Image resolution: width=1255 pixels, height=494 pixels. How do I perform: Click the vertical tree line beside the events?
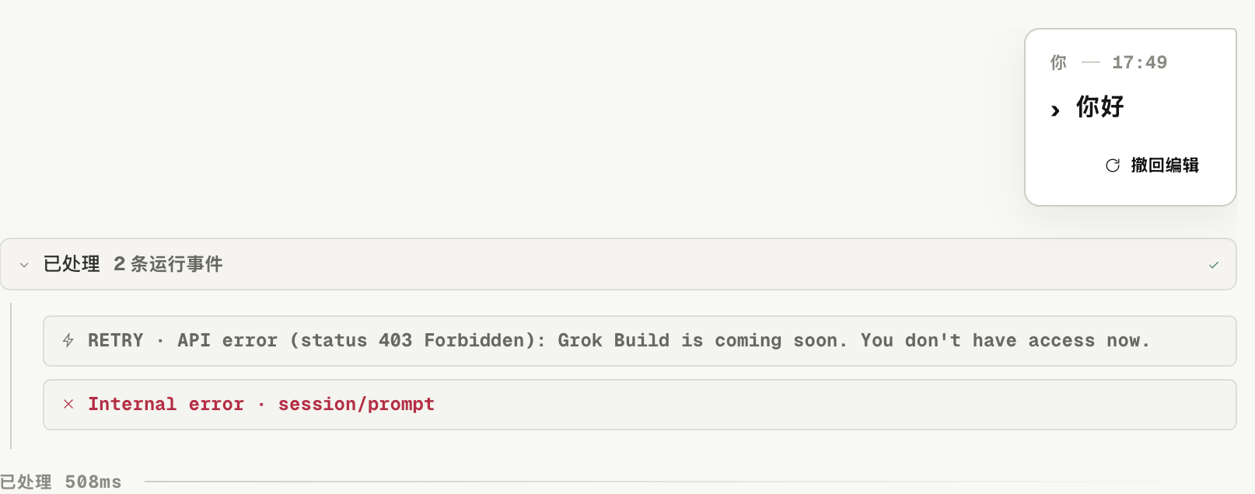pyautogui.click(x=11, y=376)
